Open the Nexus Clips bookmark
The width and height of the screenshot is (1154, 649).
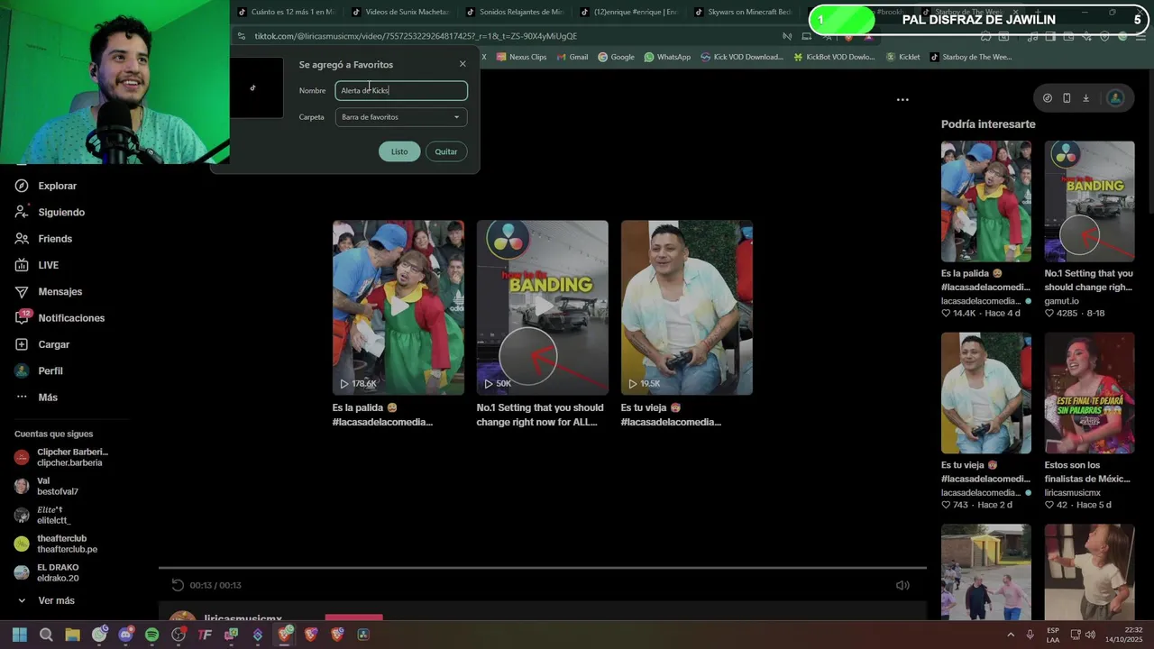520,57
